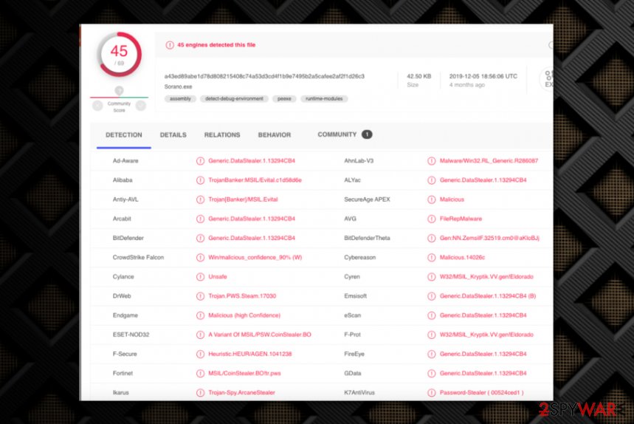
Task: Click the Fortinet MSIL/CoinStealer result
Action: click(244, 374)
